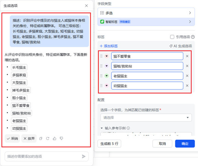The image size is (198, 166).
Task: Click the 采纳 accept button
Action: click(12, 139)
